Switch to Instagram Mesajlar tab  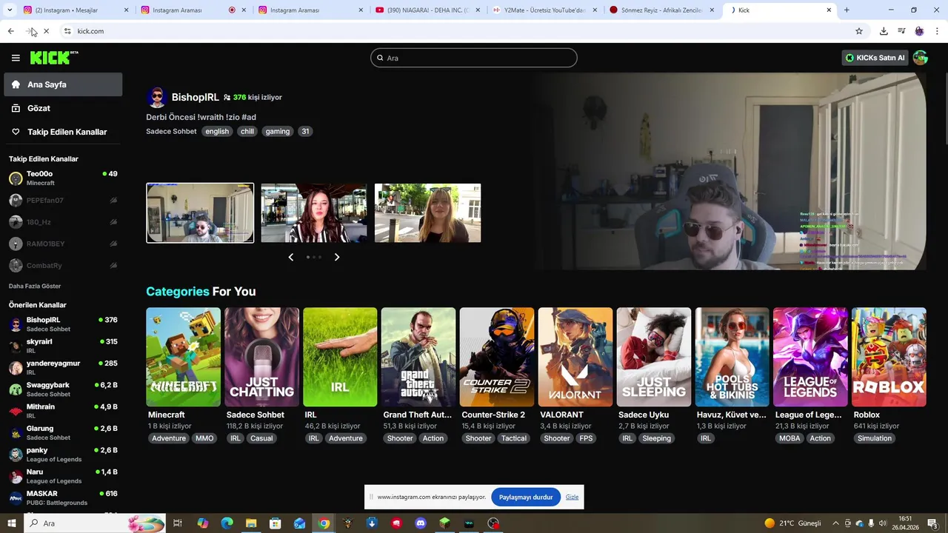click(x=74, y=10)
